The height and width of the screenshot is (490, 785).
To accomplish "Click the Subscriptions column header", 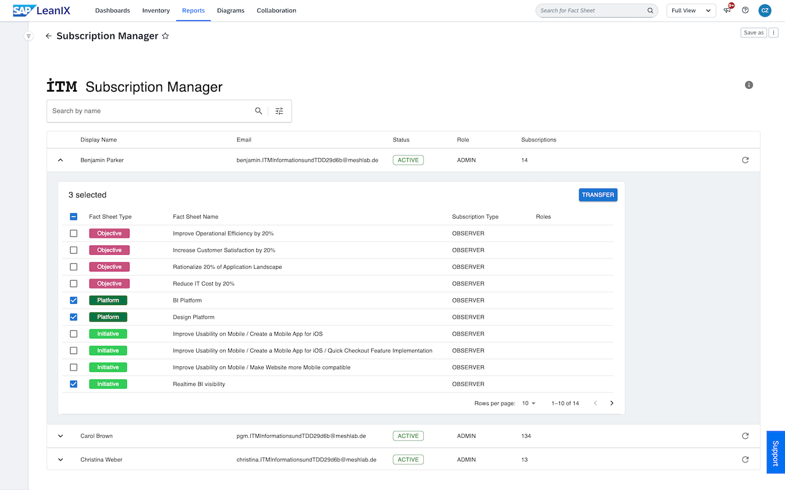I will point(539,140).
